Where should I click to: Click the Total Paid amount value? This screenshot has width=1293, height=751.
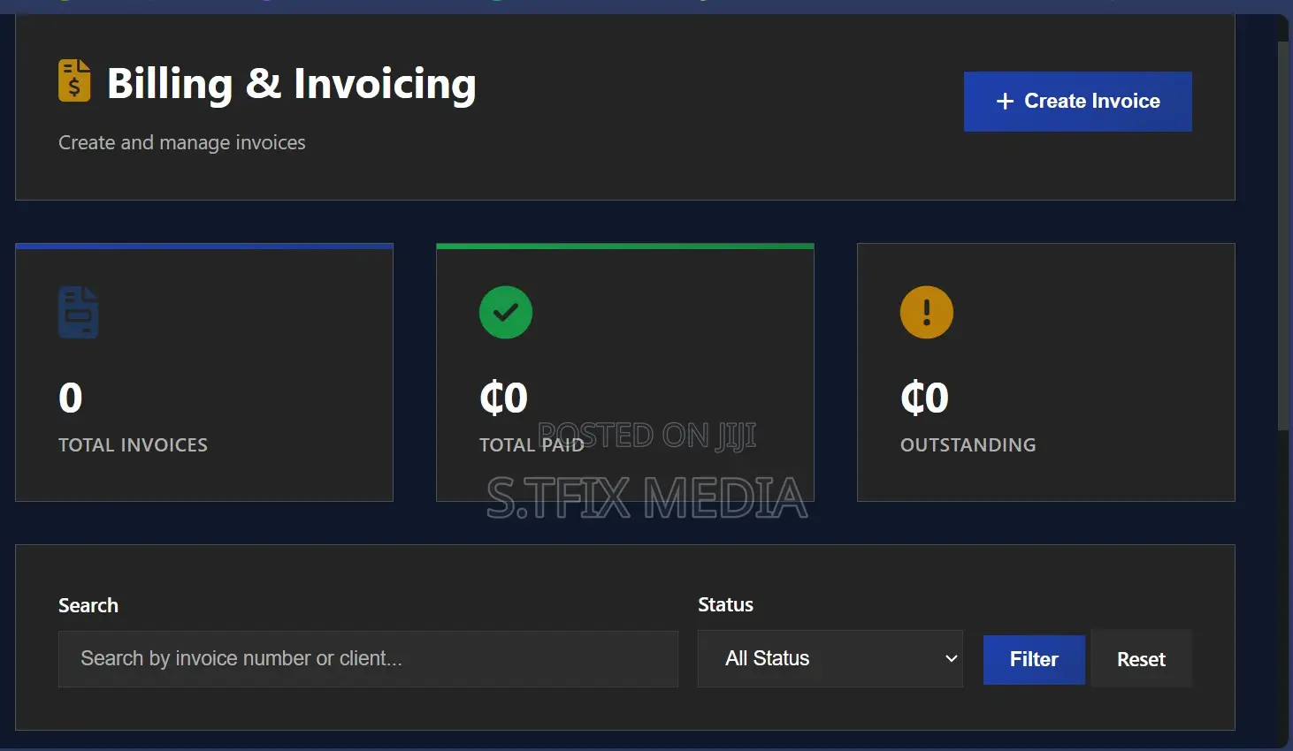pos(503,398)
